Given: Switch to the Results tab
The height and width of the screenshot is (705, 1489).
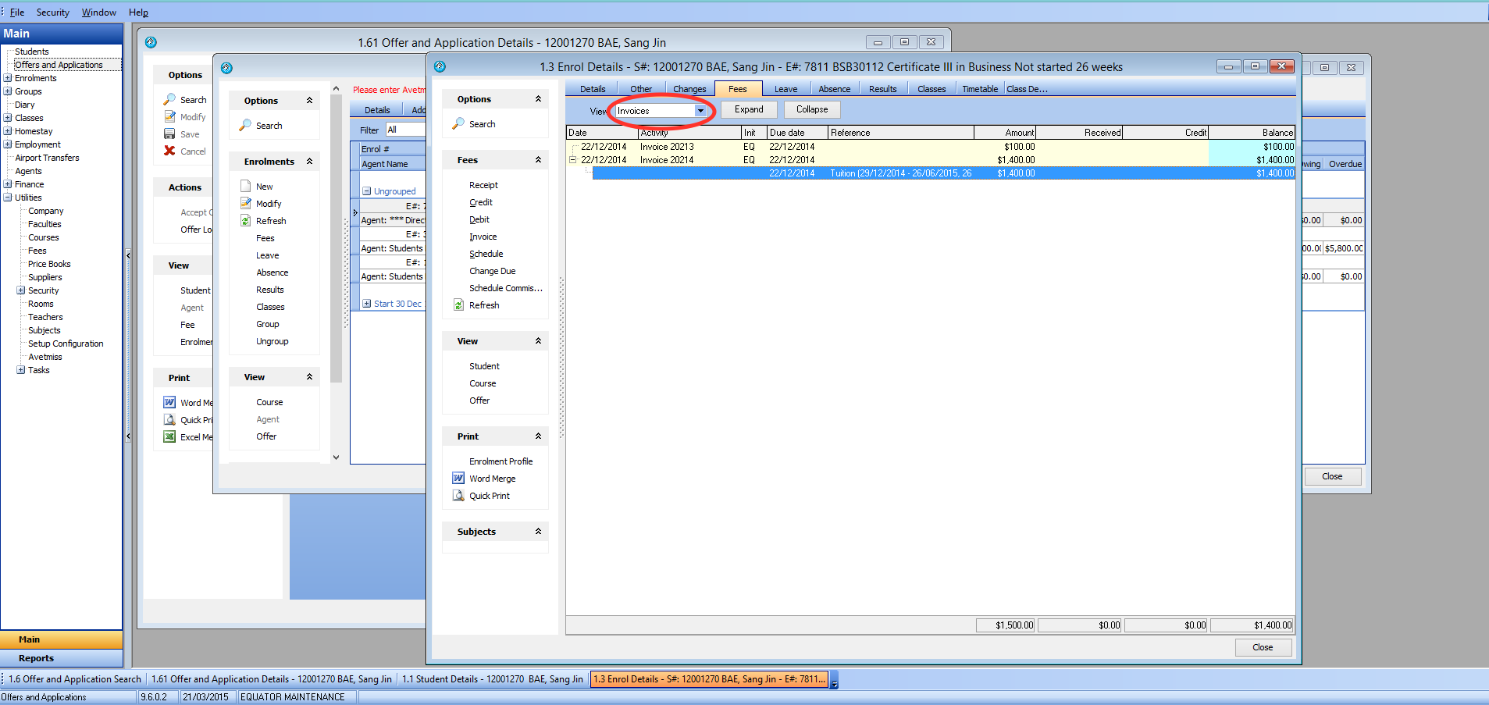Looking at the screenshot, I should (x=882, y=89).
